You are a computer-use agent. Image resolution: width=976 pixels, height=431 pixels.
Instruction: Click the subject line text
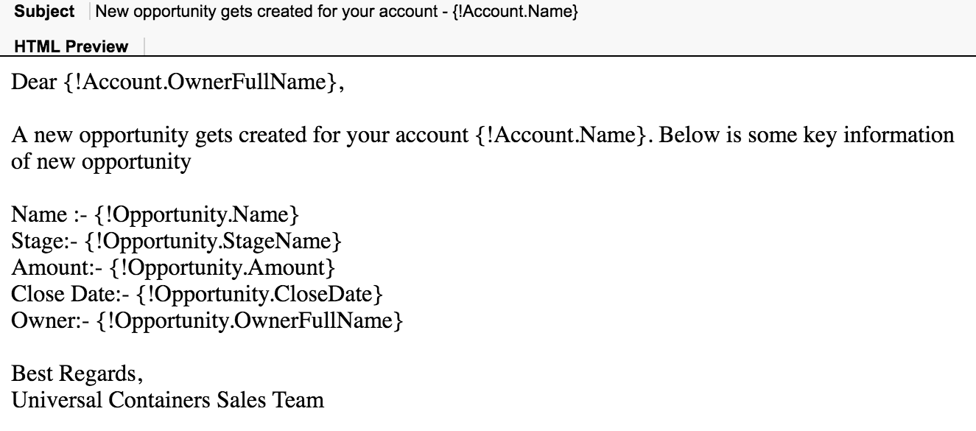337,12
